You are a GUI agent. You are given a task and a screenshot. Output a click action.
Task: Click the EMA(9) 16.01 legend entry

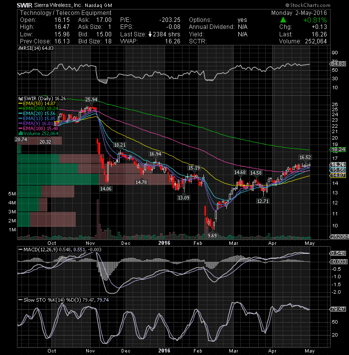point(35,123)
